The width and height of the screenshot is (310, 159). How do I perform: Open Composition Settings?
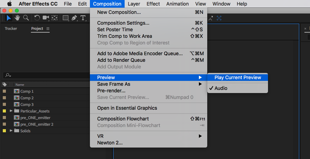click(149, 23)
